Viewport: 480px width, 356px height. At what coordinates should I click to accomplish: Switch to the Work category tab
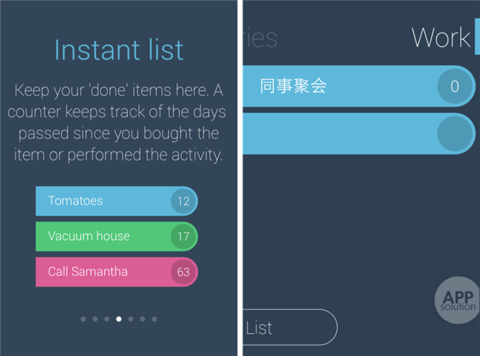tap(441, 37)
